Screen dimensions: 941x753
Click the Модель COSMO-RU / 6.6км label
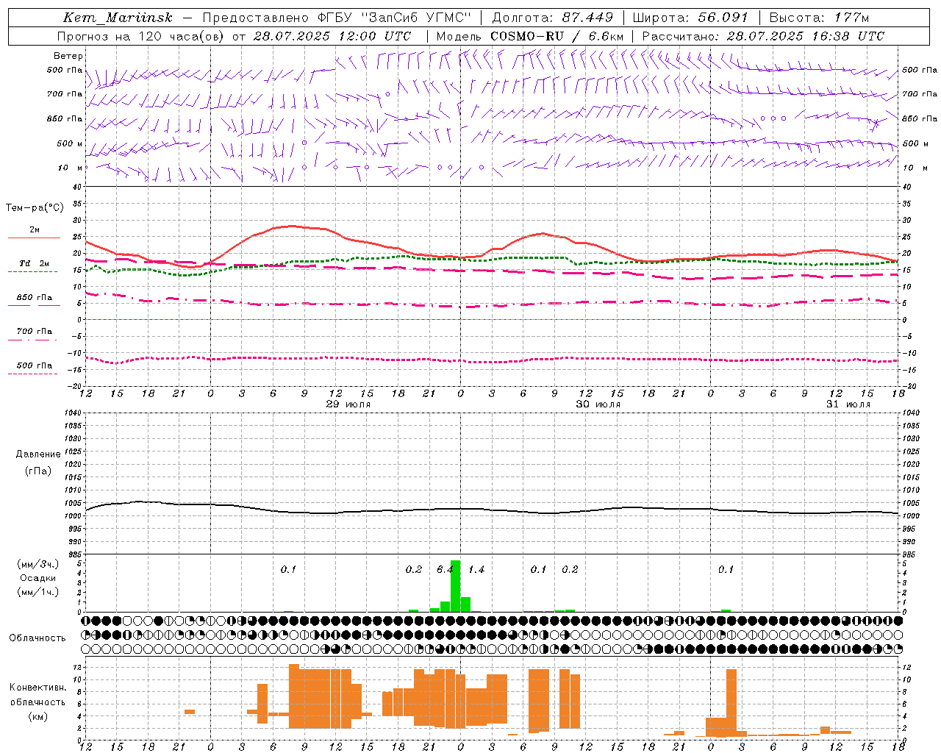pos(530,36)
